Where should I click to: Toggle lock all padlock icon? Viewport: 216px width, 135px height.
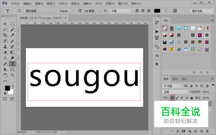click(192, 98)
